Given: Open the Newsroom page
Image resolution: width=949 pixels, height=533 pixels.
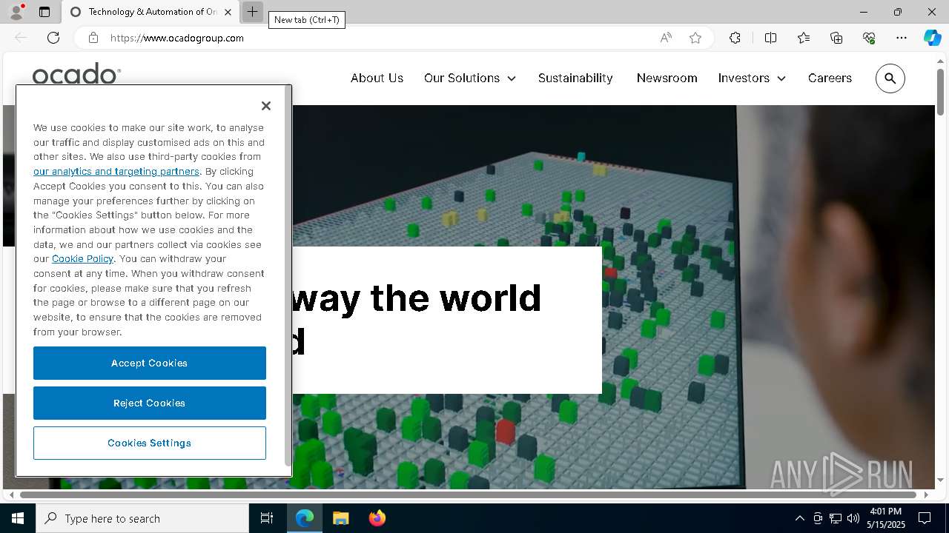Looking at the screenshot, I should (667, 78).
